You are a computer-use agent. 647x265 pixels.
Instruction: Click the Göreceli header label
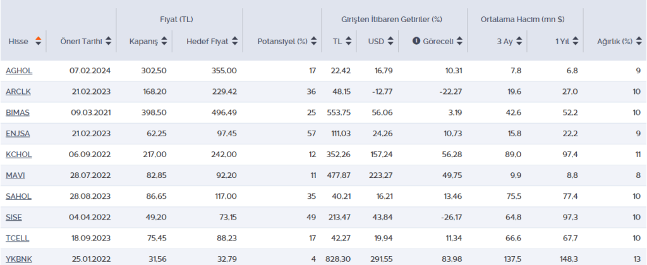[x=438, y=41]
